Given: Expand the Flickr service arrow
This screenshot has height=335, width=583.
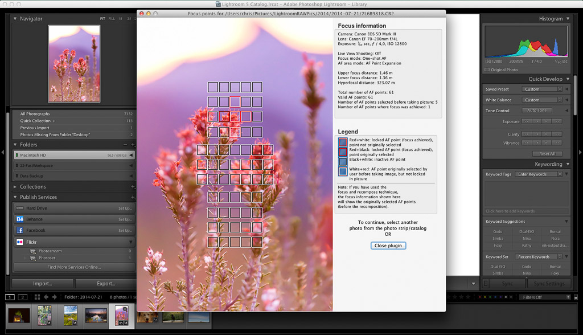Looking at the screenshot, I should point(130,242).
